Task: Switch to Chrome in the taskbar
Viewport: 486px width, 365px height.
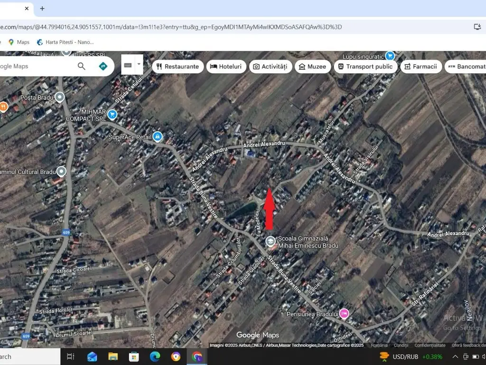Action: tap(197, 356)
